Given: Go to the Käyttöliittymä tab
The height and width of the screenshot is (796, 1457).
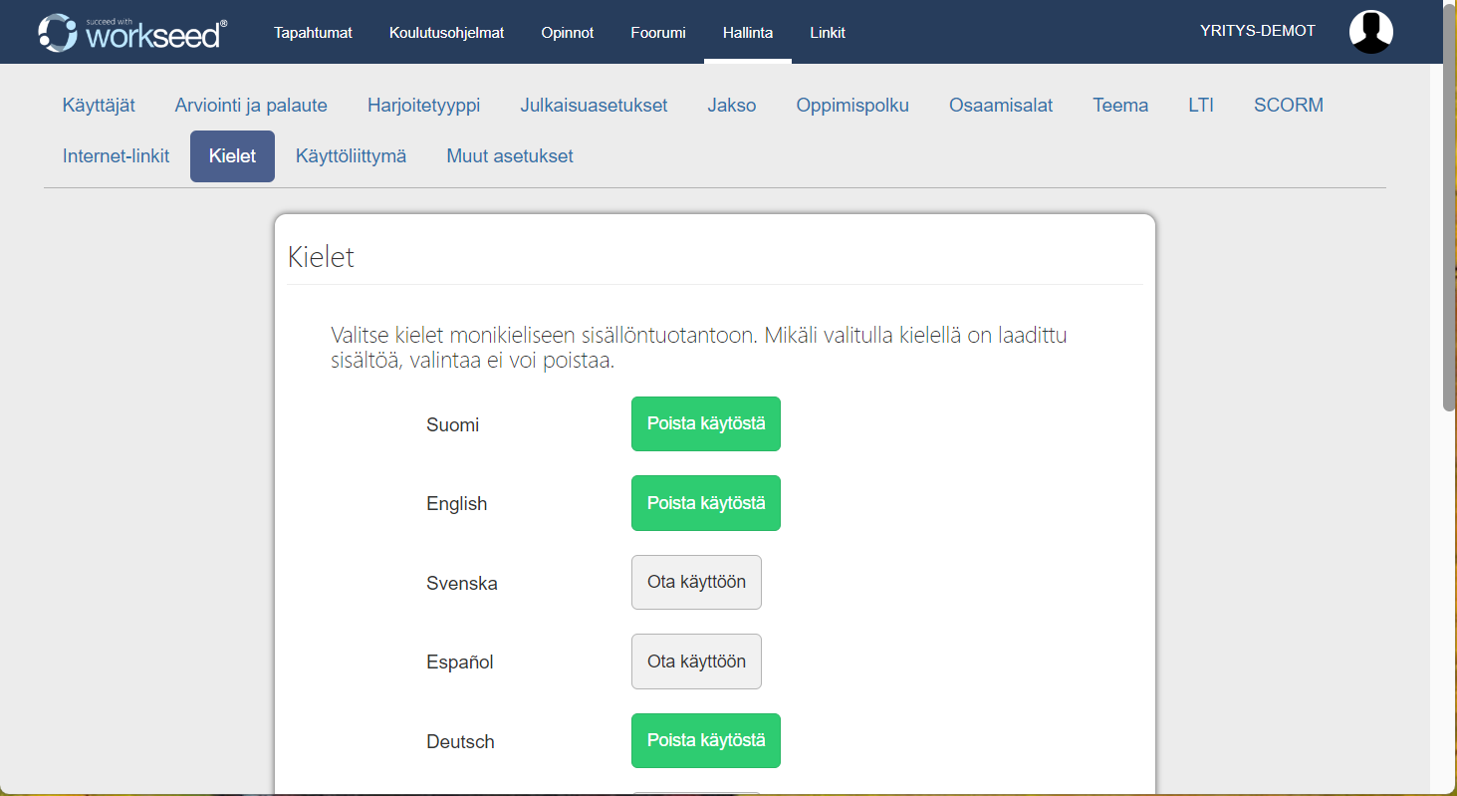Looking at the screenshot, I should (351, 156).
